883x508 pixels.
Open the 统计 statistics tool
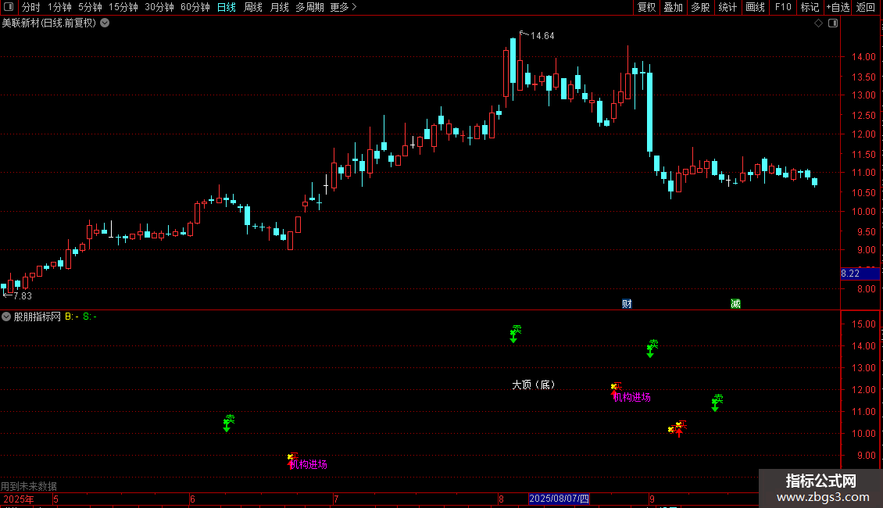tap(727, 7)
